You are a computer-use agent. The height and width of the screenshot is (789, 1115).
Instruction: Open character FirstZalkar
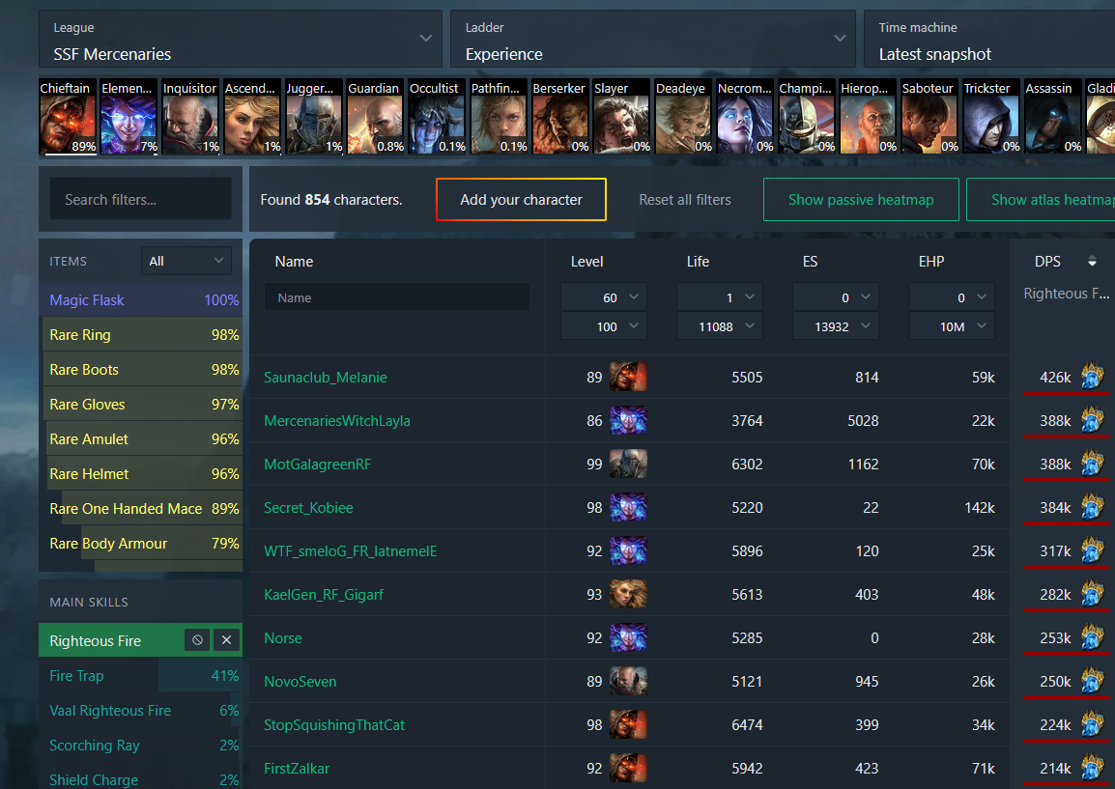click(x=297, y=769)
